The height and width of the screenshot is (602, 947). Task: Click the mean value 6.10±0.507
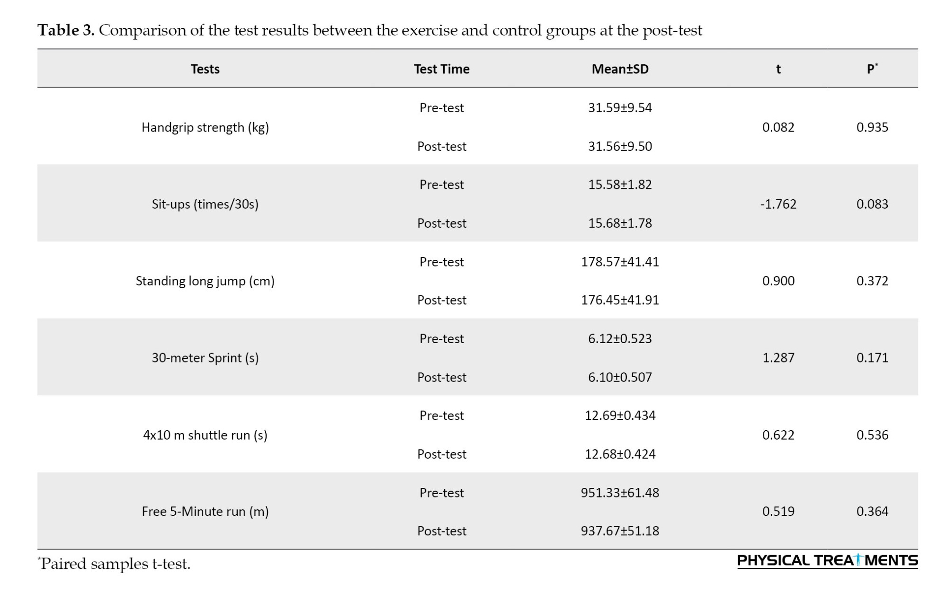coord(620,377)
